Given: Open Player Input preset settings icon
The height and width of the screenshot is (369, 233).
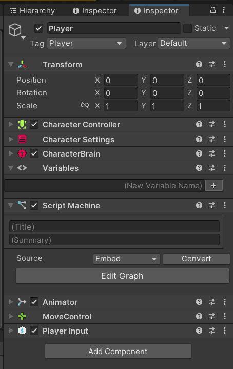Looking at the screenshot, I should [212, 331].
